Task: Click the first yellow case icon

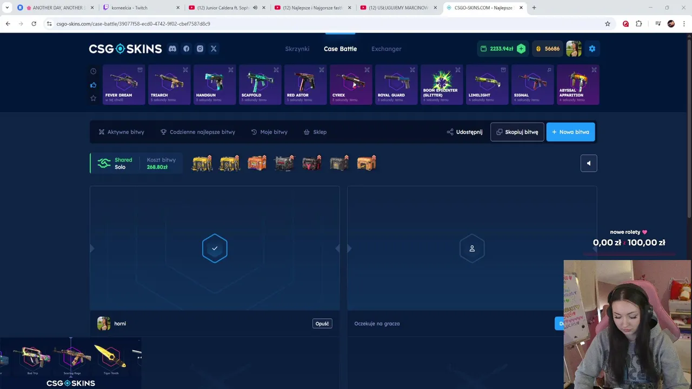Action: pyautogui.click(x=202, y=163)
